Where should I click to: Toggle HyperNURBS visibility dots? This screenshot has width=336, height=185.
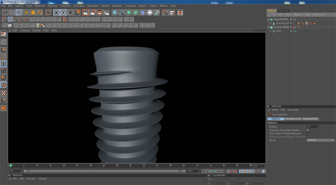coord(294,19)
